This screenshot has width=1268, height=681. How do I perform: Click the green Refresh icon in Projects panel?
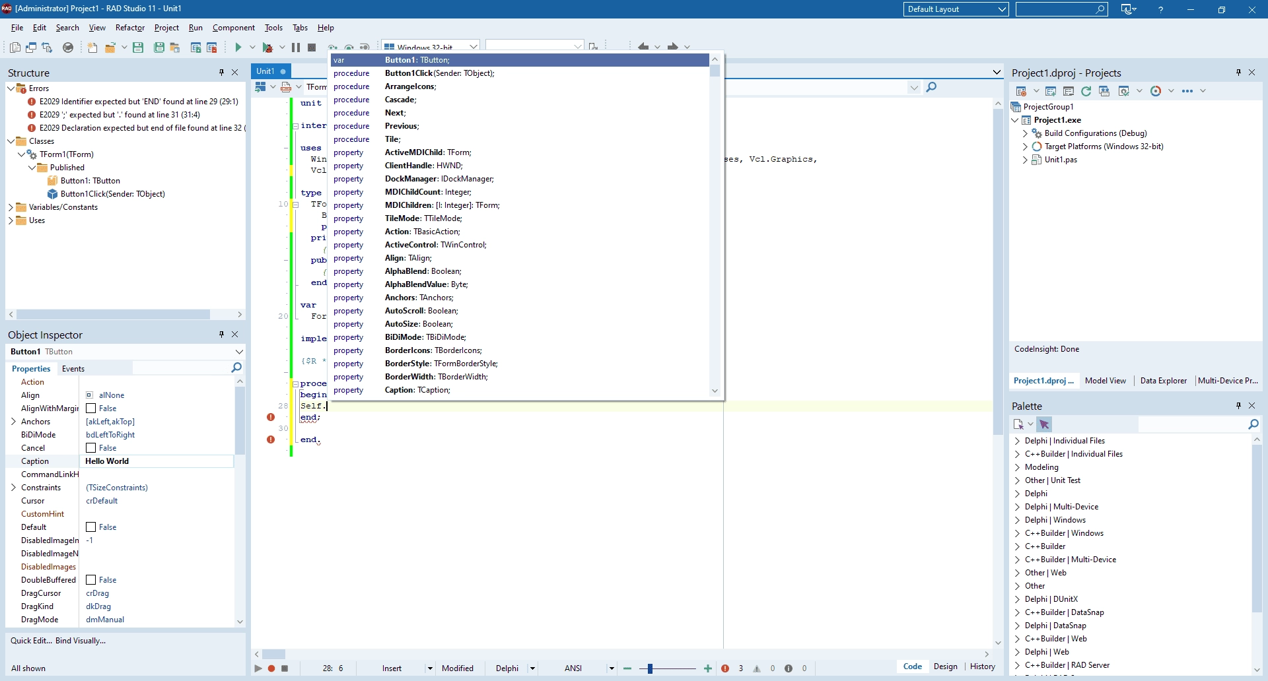pyautogui.click(x=1086, y=91)
